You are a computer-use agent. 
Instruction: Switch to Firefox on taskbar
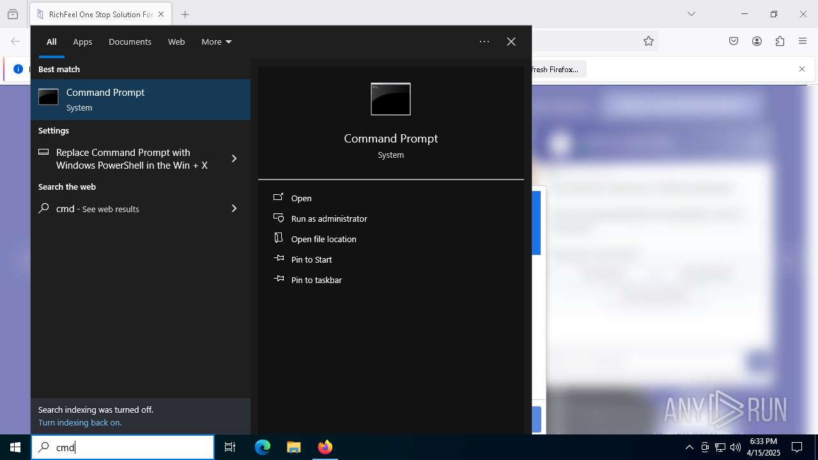[325, 447]
